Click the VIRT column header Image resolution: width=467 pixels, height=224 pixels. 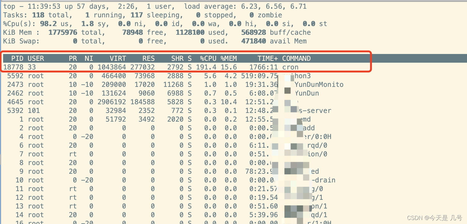tap(118, 58)
